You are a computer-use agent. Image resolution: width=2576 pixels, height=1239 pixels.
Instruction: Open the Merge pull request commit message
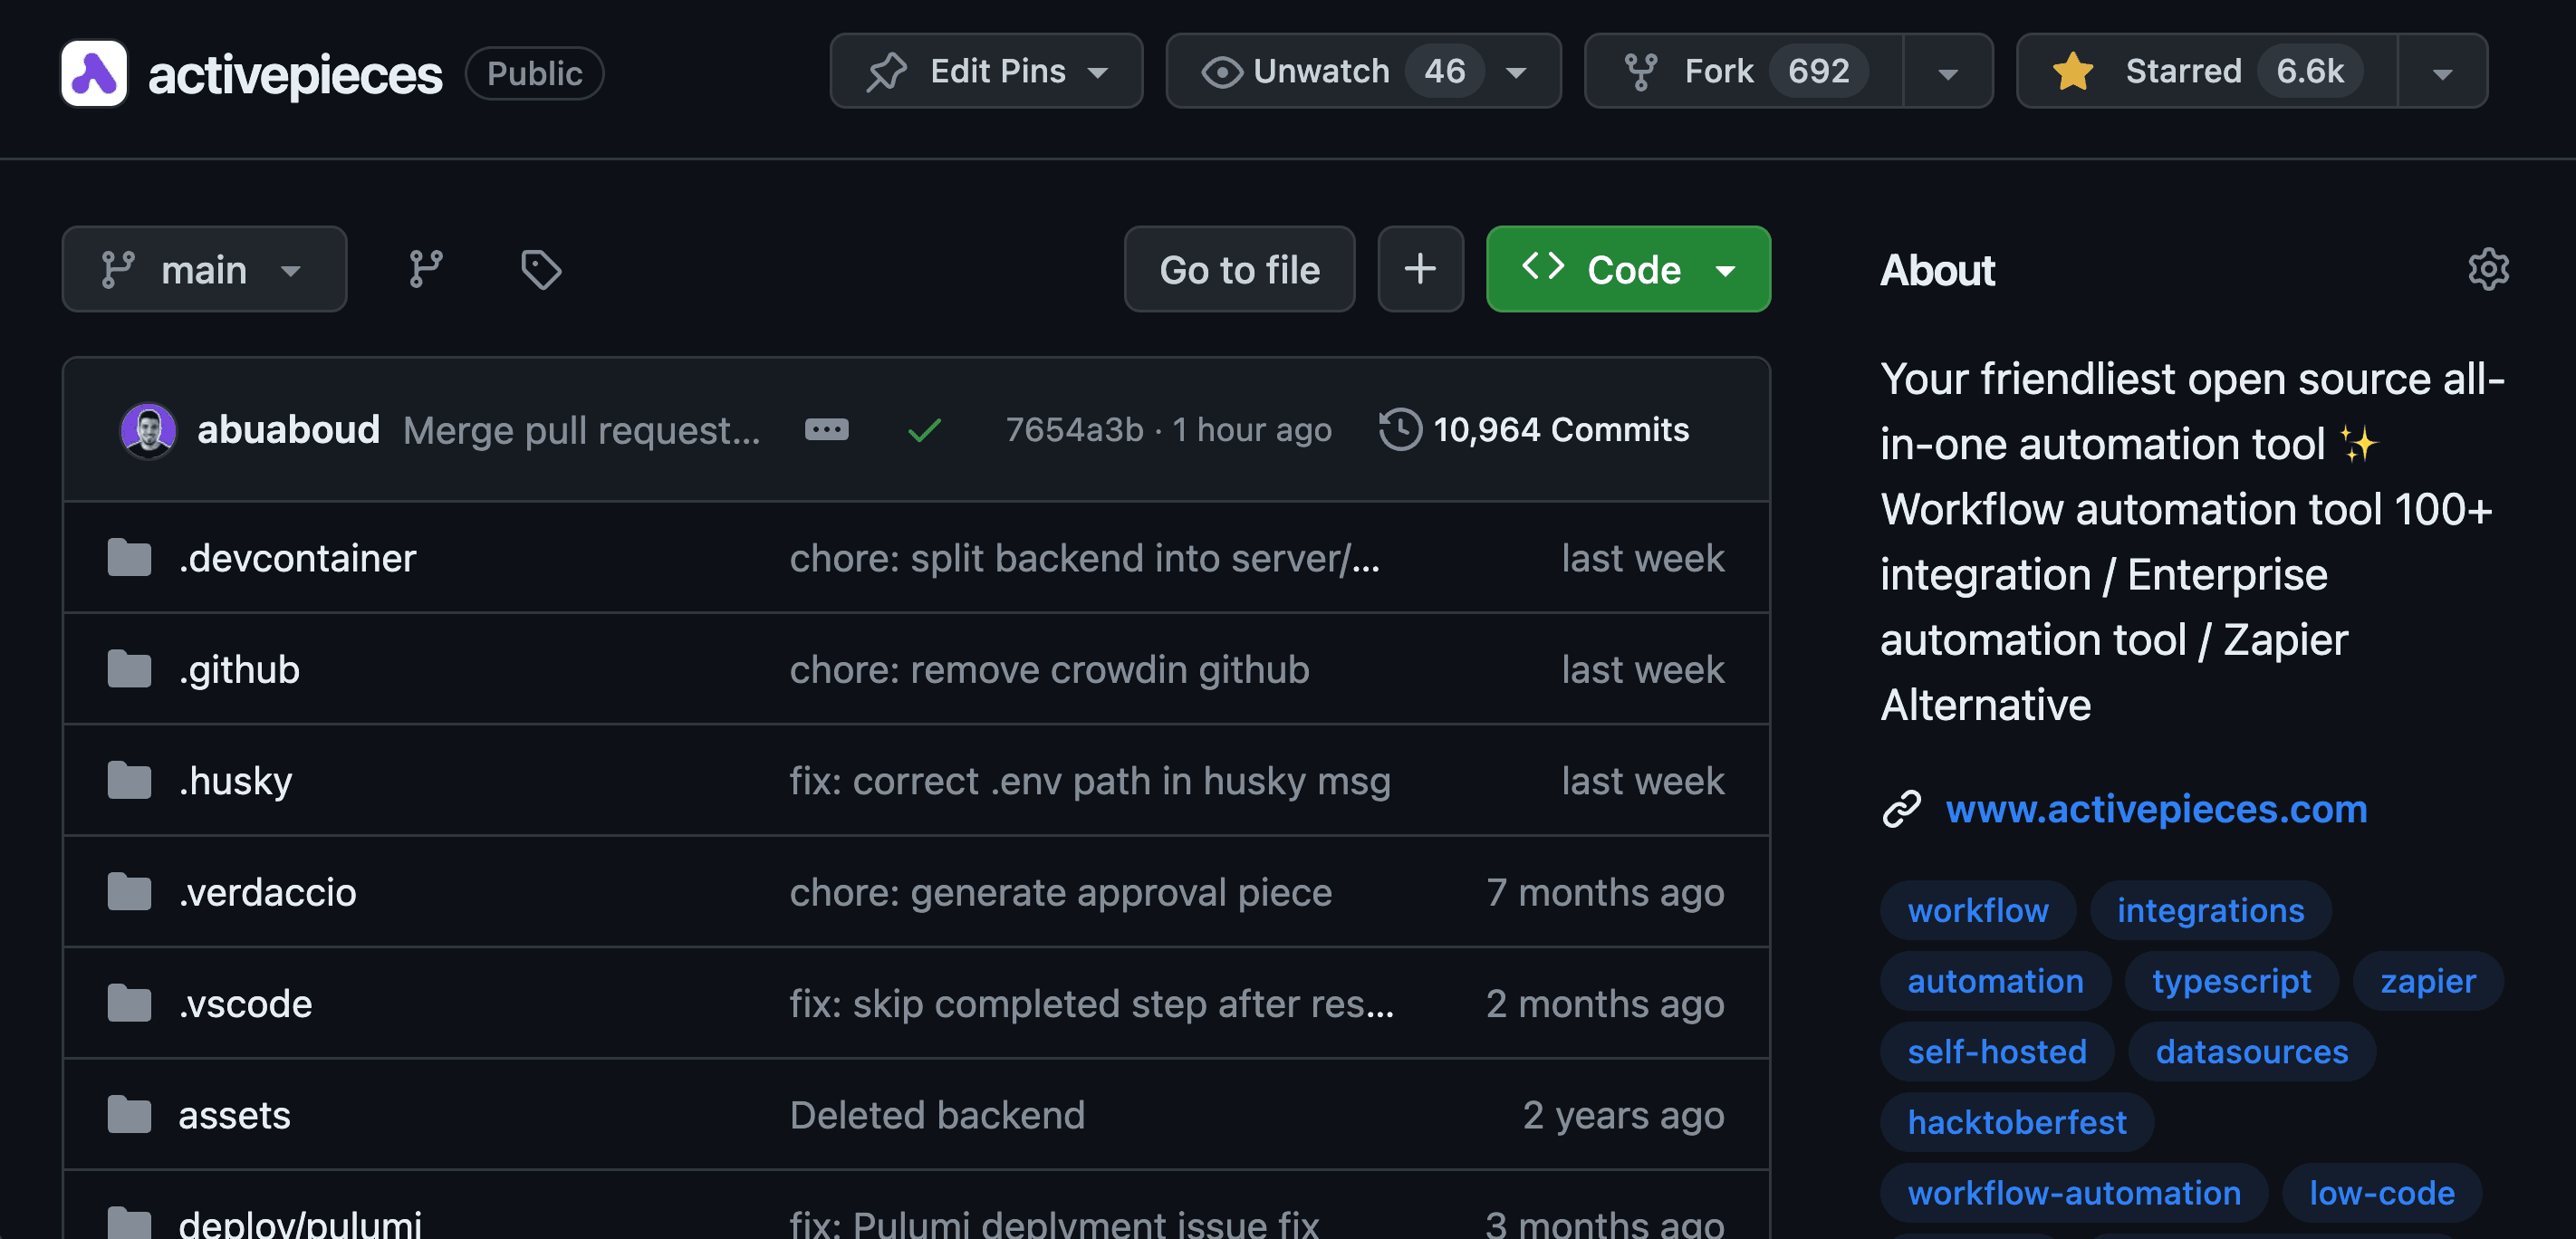click(x=581, y=430)
